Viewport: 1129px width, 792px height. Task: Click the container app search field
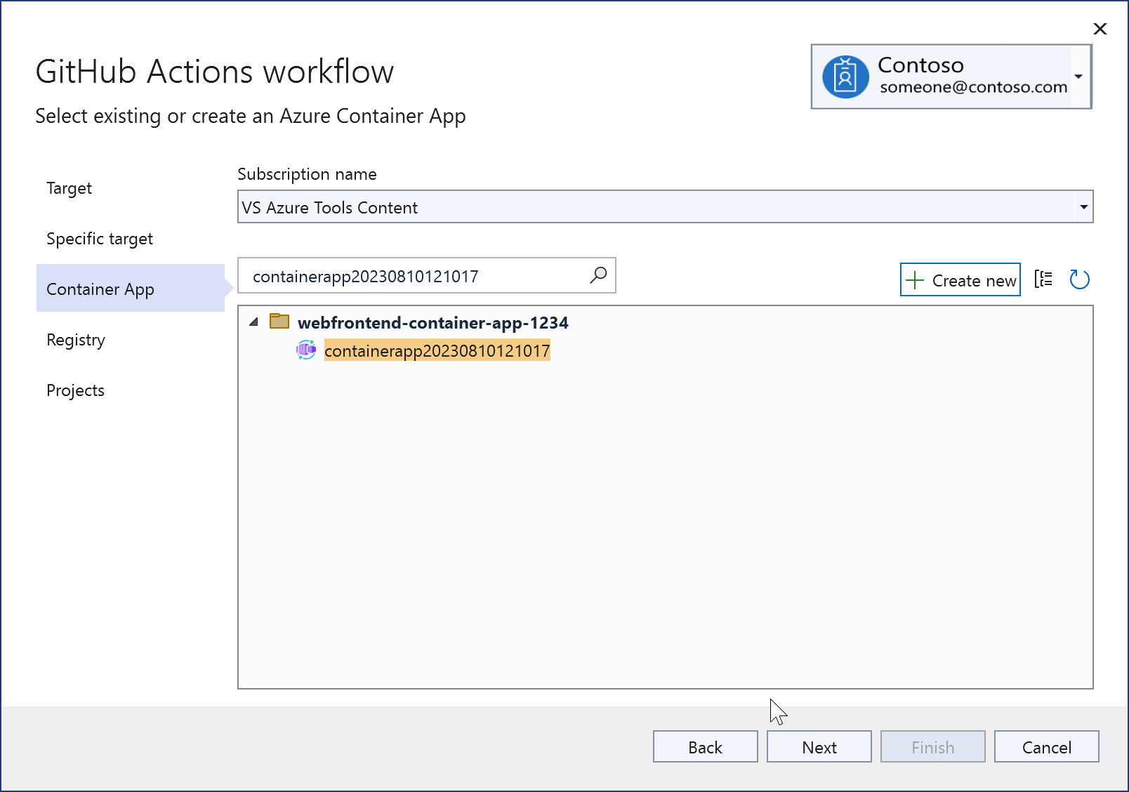point(414,275)
